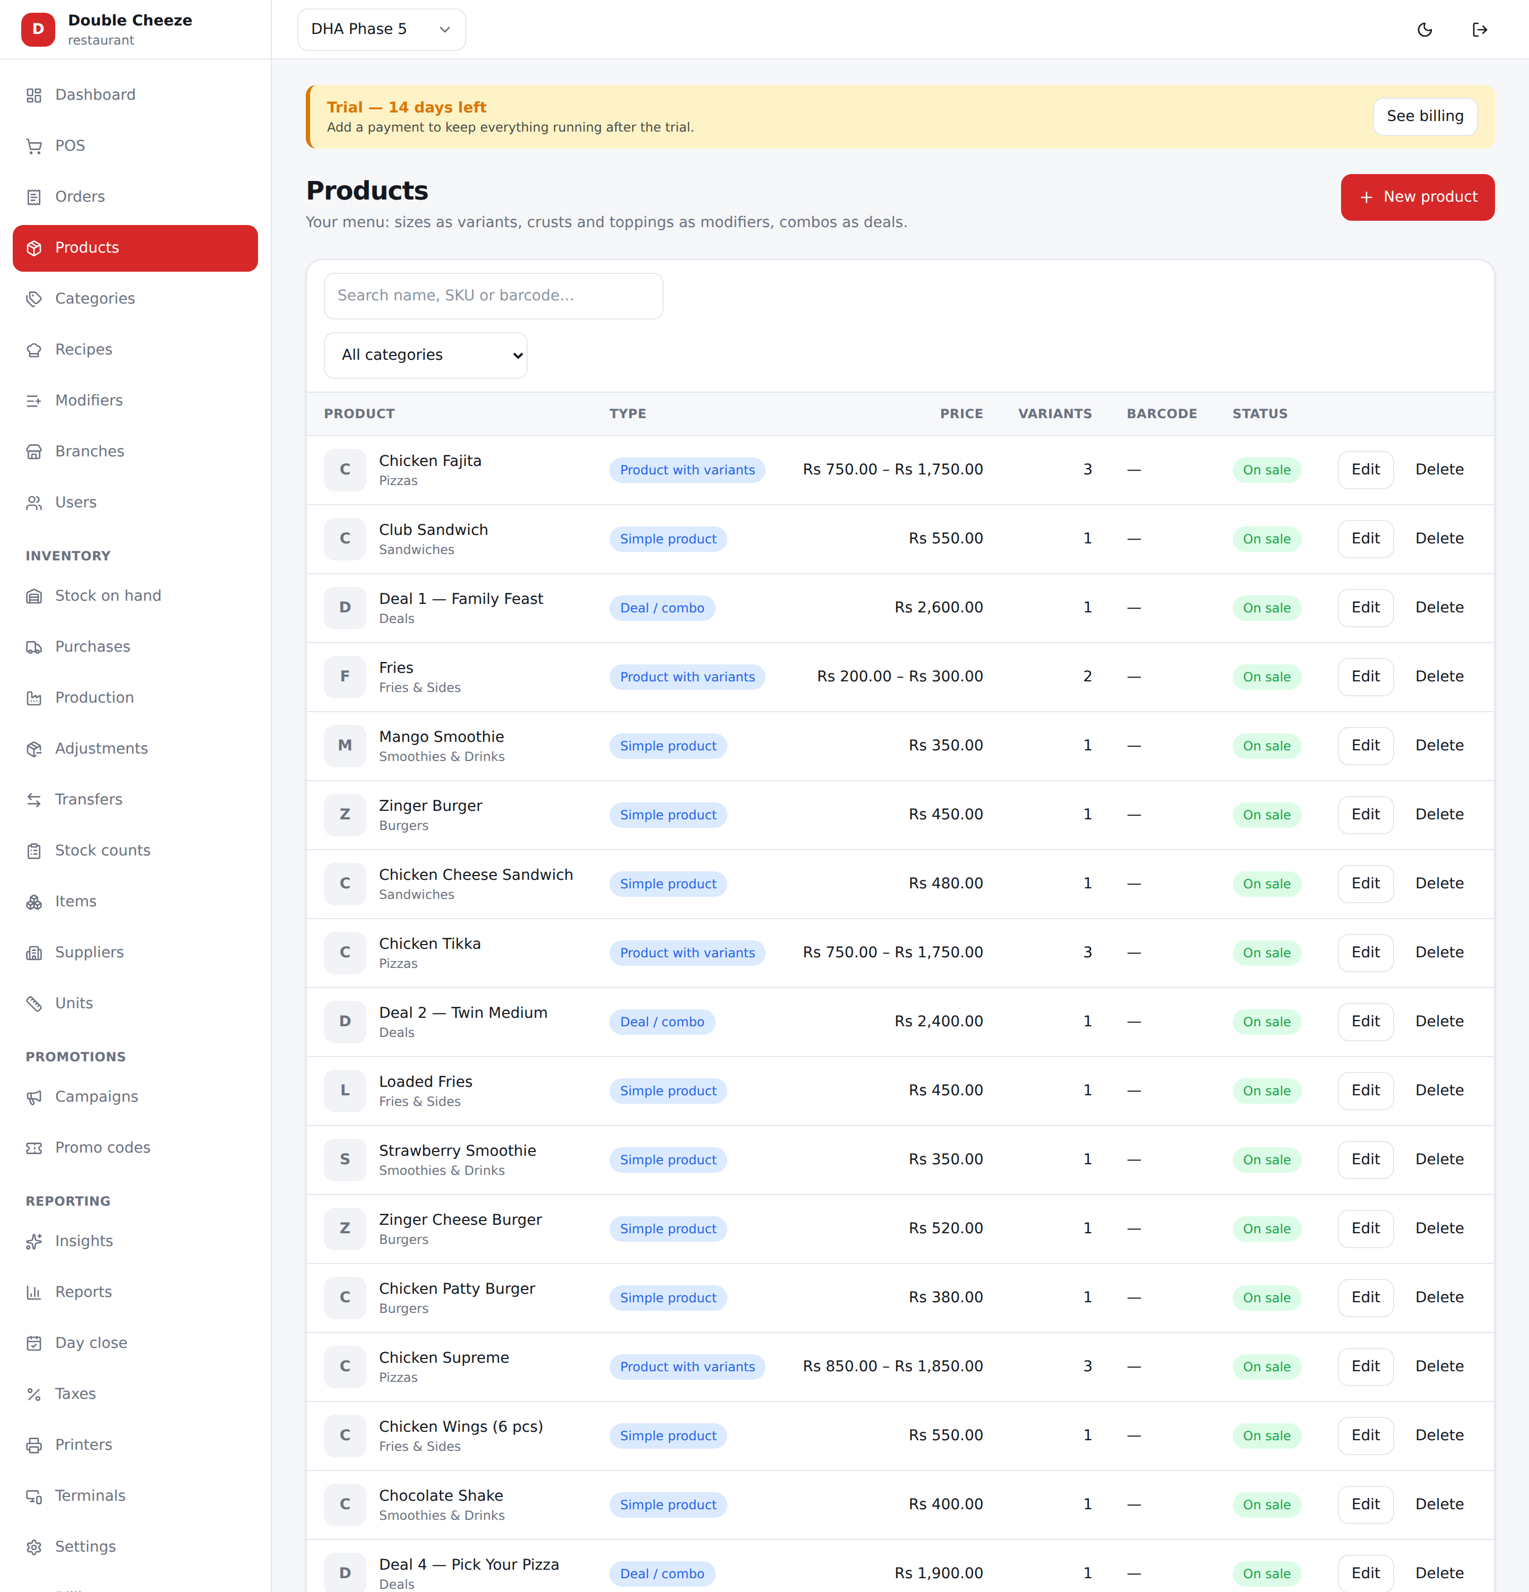Edit the Chicken Fajita product

tap(1365, 470)
